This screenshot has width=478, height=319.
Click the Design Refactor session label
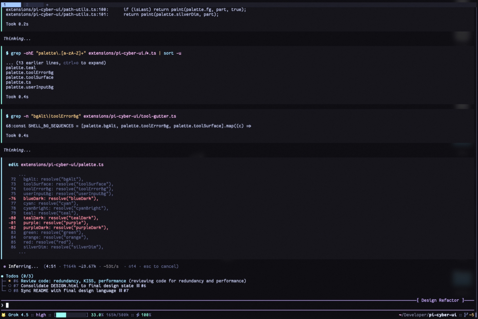pyautogui.click(x=440, y=300)
